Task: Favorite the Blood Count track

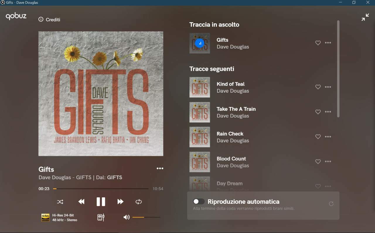Action: (x=318, y=162)
